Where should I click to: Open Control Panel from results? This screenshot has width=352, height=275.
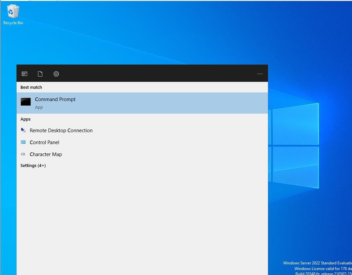(x=142, y=142)
